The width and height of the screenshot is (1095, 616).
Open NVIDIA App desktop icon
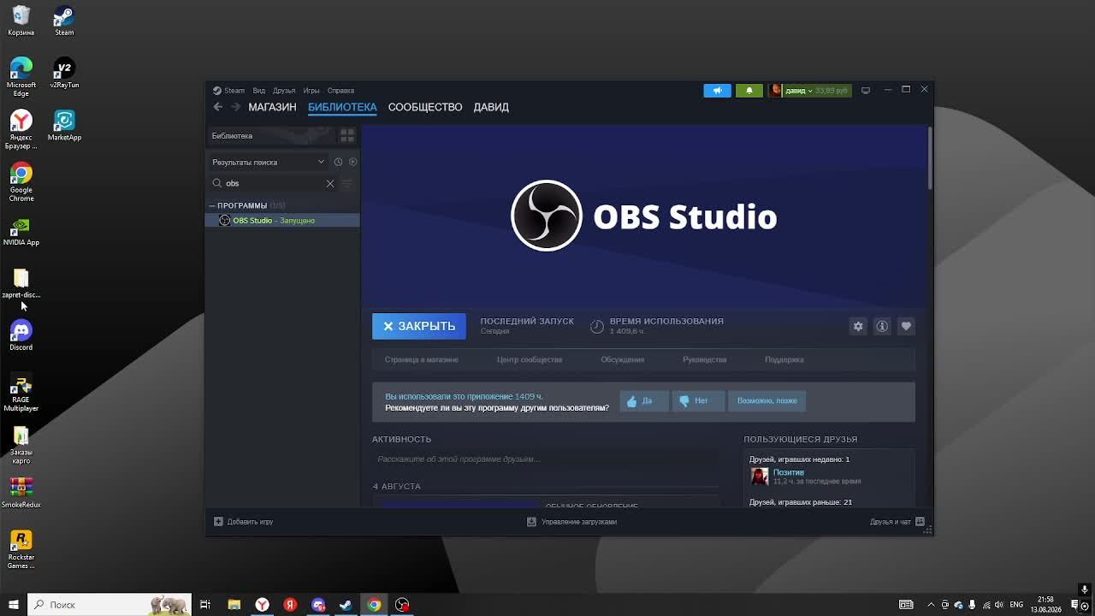pyautogui.click(x=21, y=231)
